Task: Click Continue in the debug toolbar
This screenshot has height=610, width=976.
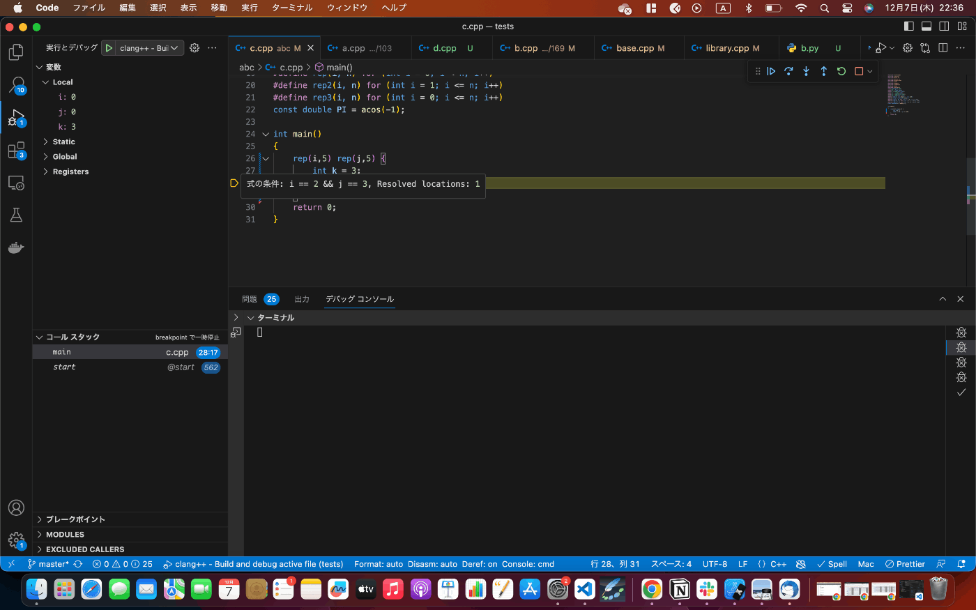Action: tap(771, 71)
